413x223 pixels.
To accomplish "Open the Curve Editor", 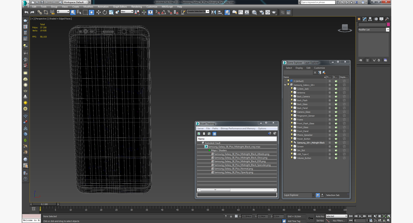I will (x=241, y=12).
